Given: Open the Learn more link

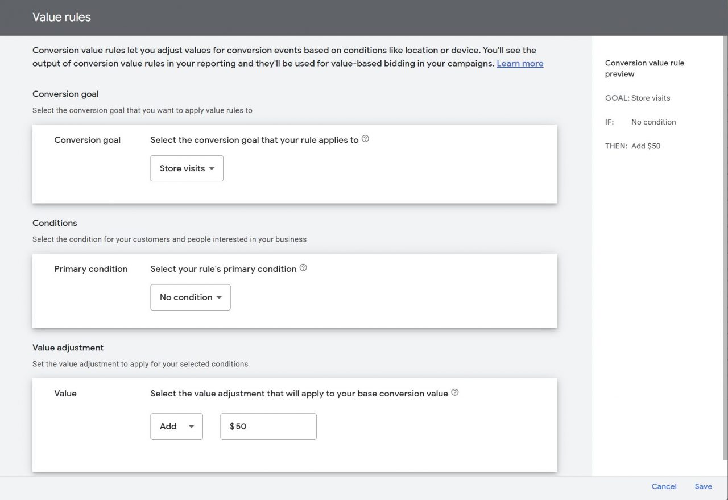Looking at the screenshot, I should [520, 64].
